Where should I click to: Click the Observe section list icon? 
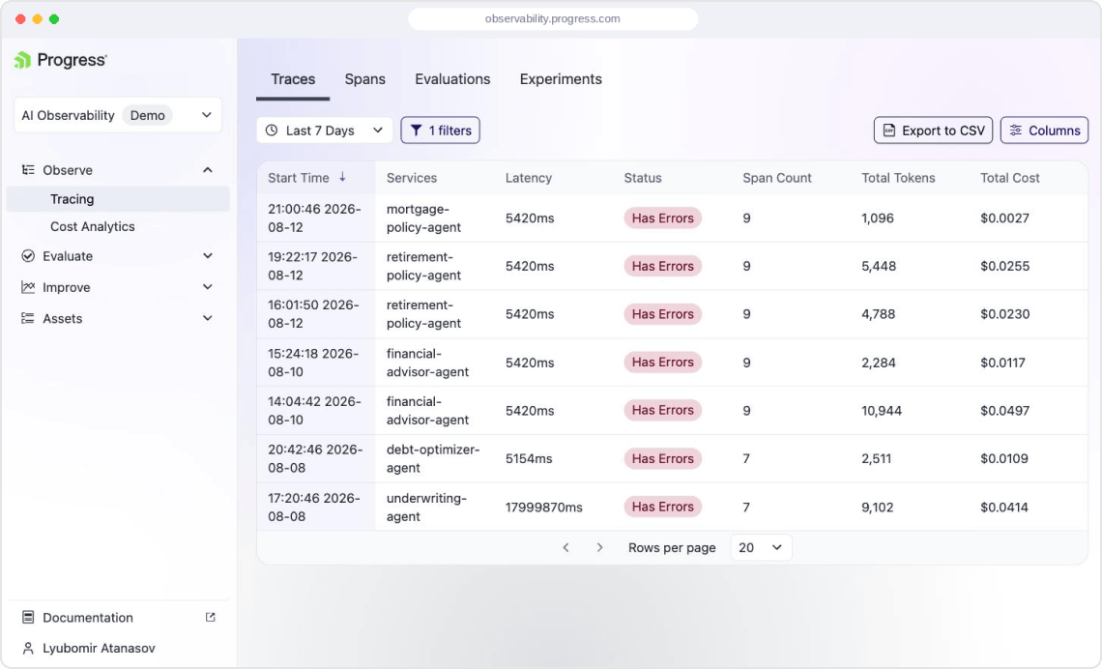28,170
